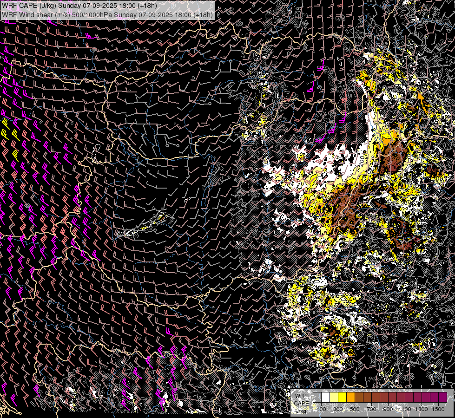Select the transparent legend swatch below 100
Image resolution: width=455 pixels, height=418 pixels.
(x=317, y=397)
